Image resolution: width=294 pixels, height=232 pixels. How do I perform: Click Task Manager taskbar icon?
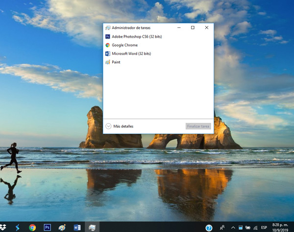point(92,227)
